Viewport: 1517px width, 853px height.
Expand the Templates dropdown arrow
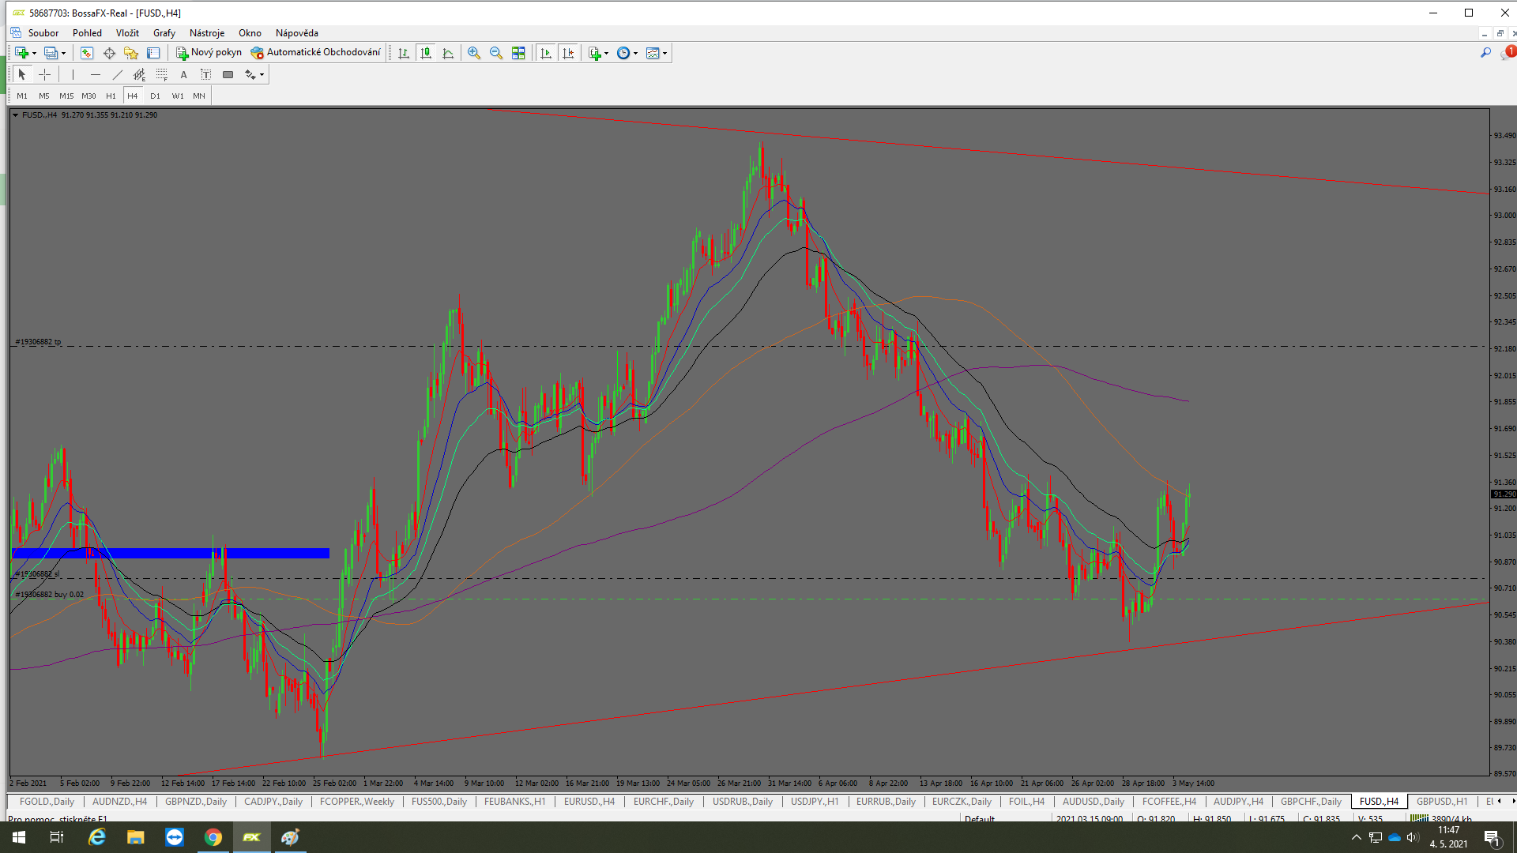[664, 53]
